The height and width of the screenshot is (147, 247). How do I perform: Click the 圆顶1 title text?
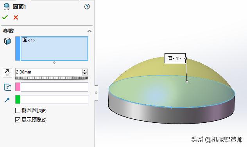pyautogui.click(x=19, y=7)
